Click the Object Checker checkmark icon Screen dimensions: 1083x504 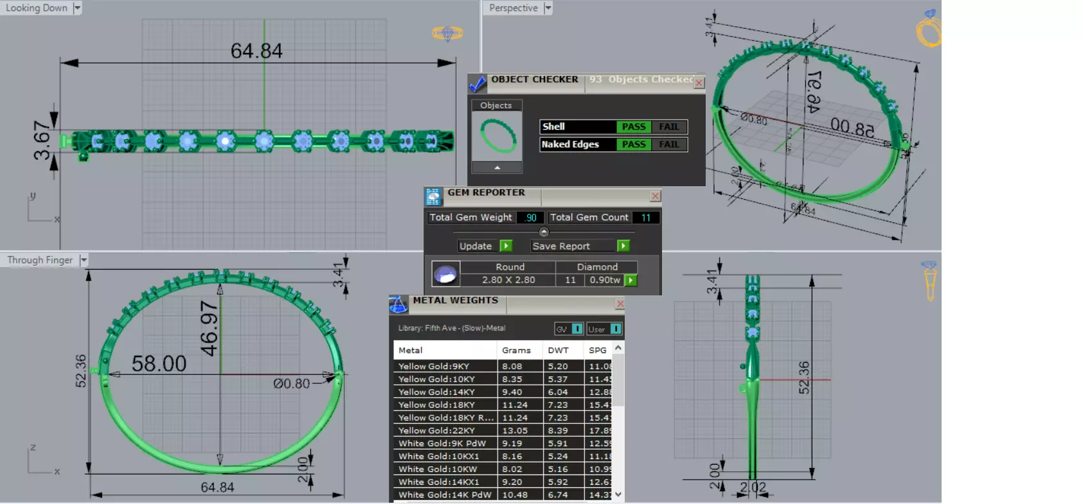pyautogui.click(x=478, y=83)
